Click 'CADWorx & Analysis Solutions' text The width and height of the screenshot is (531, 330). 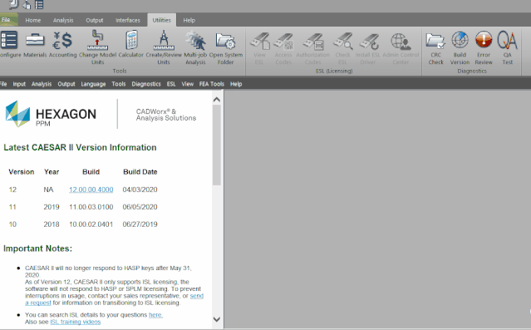tap(166, 115)
